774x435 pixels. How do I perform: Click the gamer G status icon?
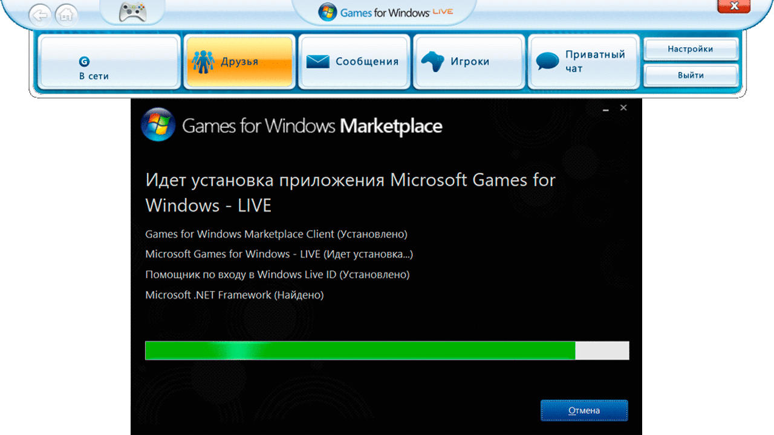click(x=84, y=62)
